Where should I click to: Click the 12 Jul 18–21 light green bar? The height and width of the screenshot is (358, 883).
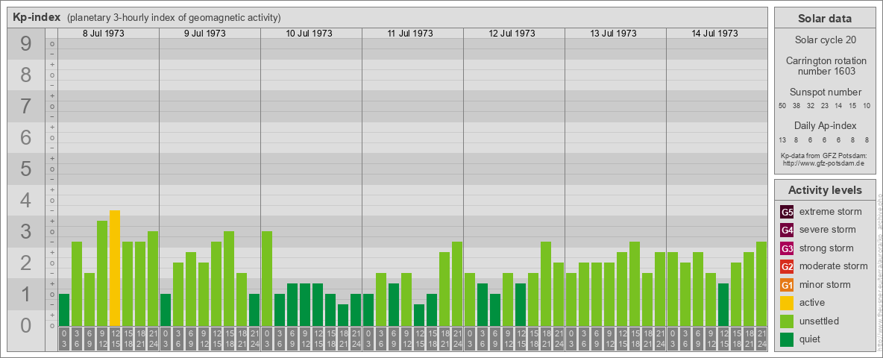tap(546, 283)
